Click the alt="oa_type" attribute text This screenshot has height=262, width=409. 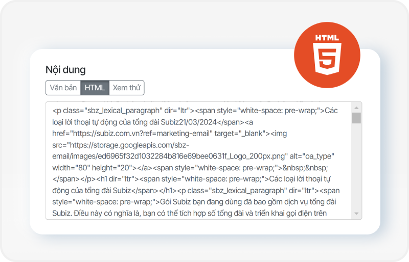click(316, 156)
